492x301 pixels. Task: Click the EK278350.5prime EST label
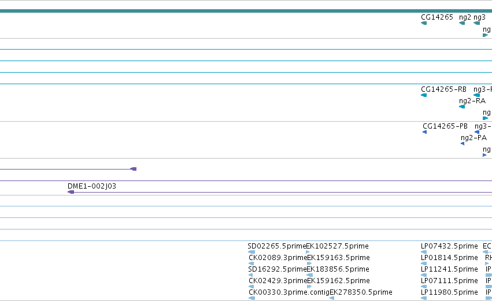[x=361, y=292]
